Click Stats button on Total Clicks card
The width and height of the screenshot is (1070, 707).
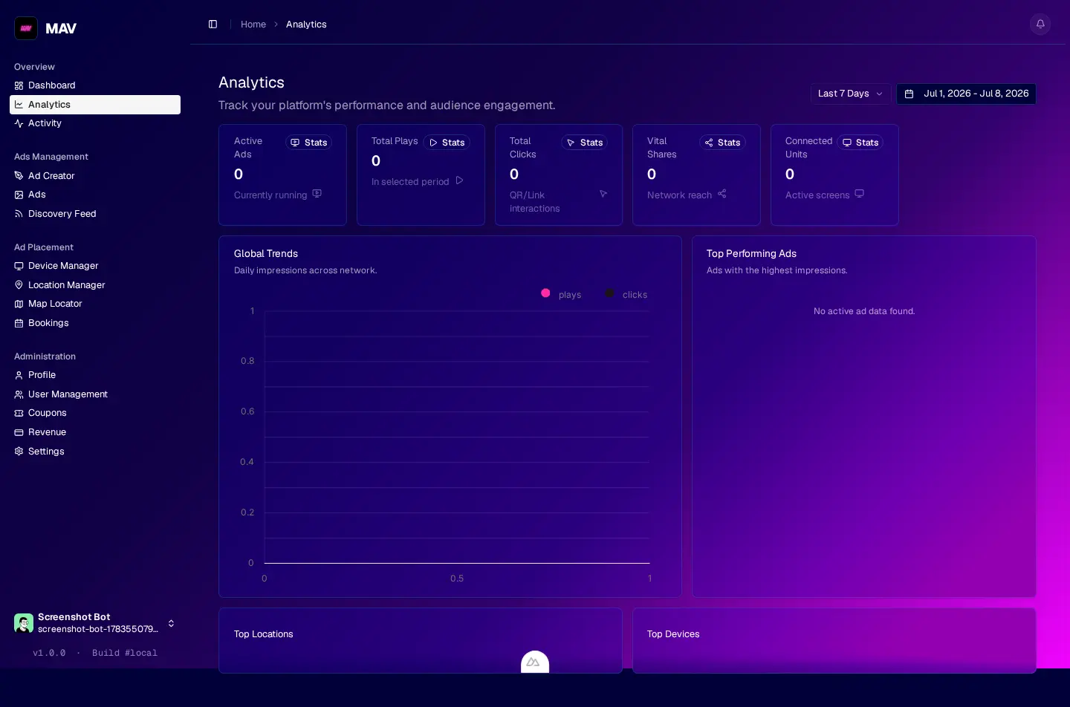tap(584, 143)
